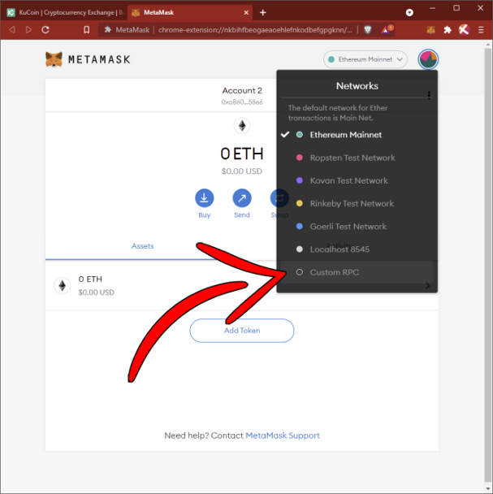This screenshot has height=494, width=493.
Task: Click the Brave Rewards triangle icon
Action: tap(387, 29)
